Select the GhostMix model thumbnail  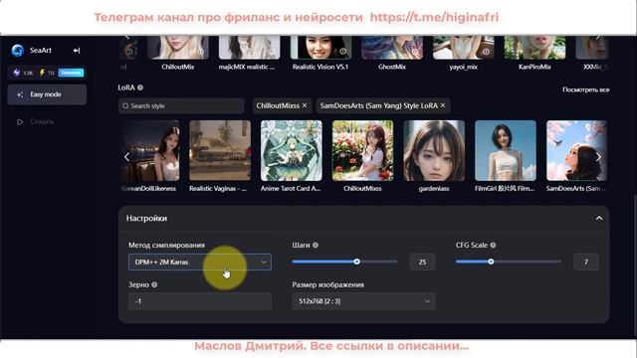(392, 48)
